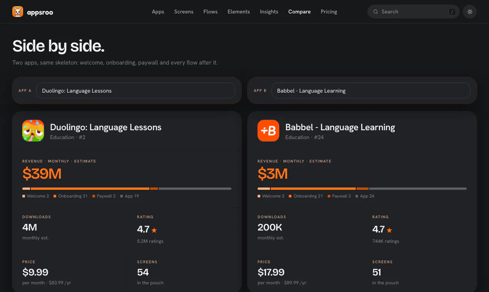Click the $3M revenue figure
The width and height of the screenshot is (489, 292).
[273, 174]
